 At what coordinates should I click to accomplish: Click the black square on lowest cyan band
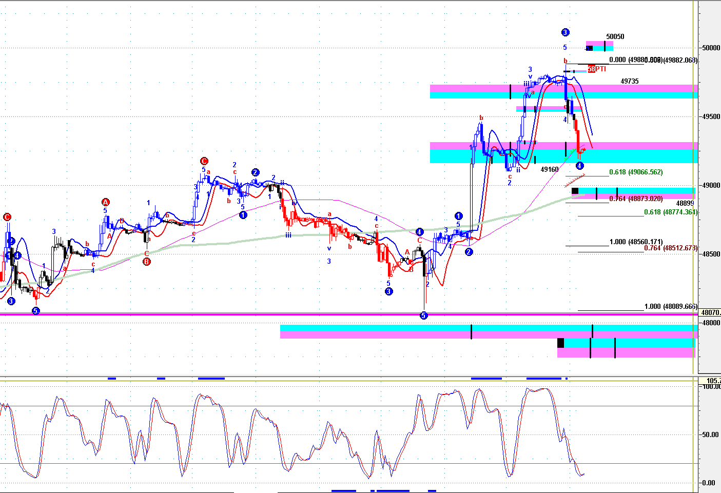[560, 343]
